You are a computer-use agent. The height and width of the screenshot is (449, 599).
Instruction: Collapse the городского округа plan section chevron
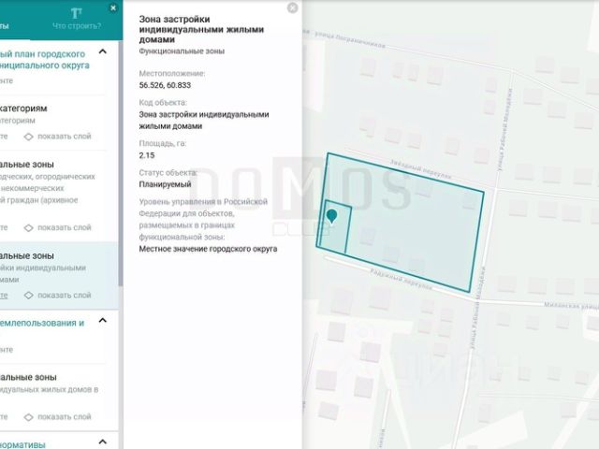(103, 51)
